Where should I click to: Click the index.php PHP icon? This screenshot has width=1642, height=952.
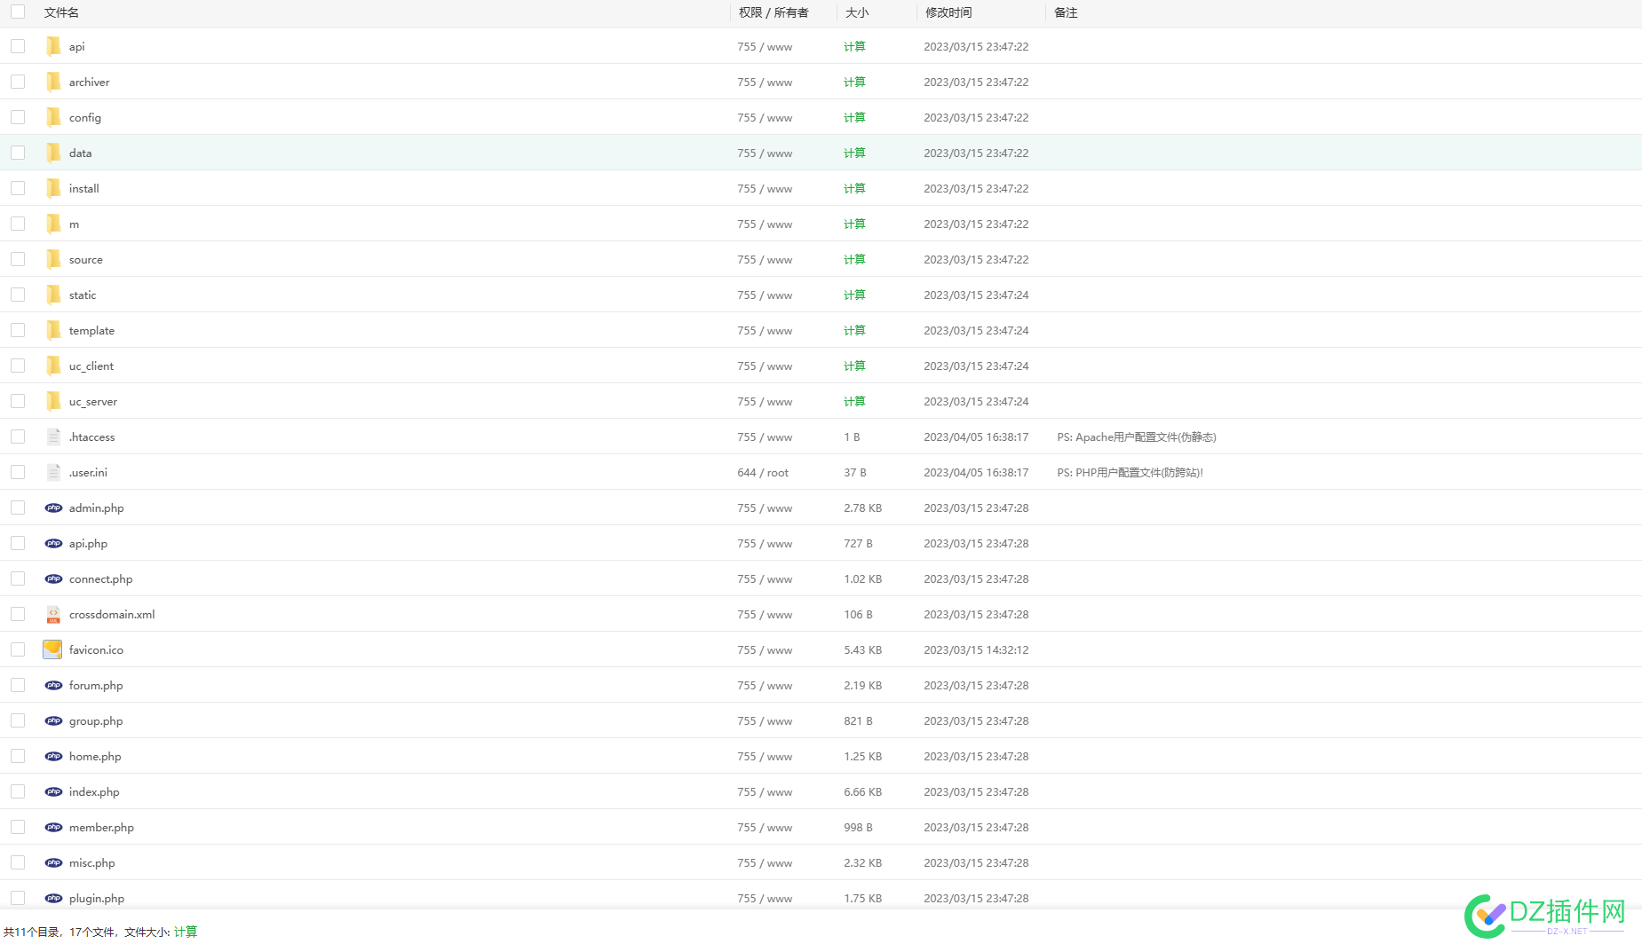pos(53,791)
